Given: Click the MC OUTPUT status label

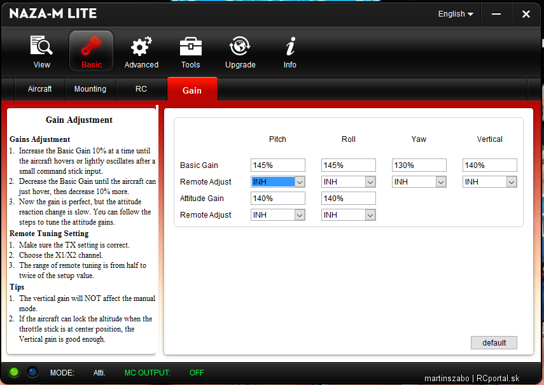Looking at the screenshot, I should pos(148,373).
